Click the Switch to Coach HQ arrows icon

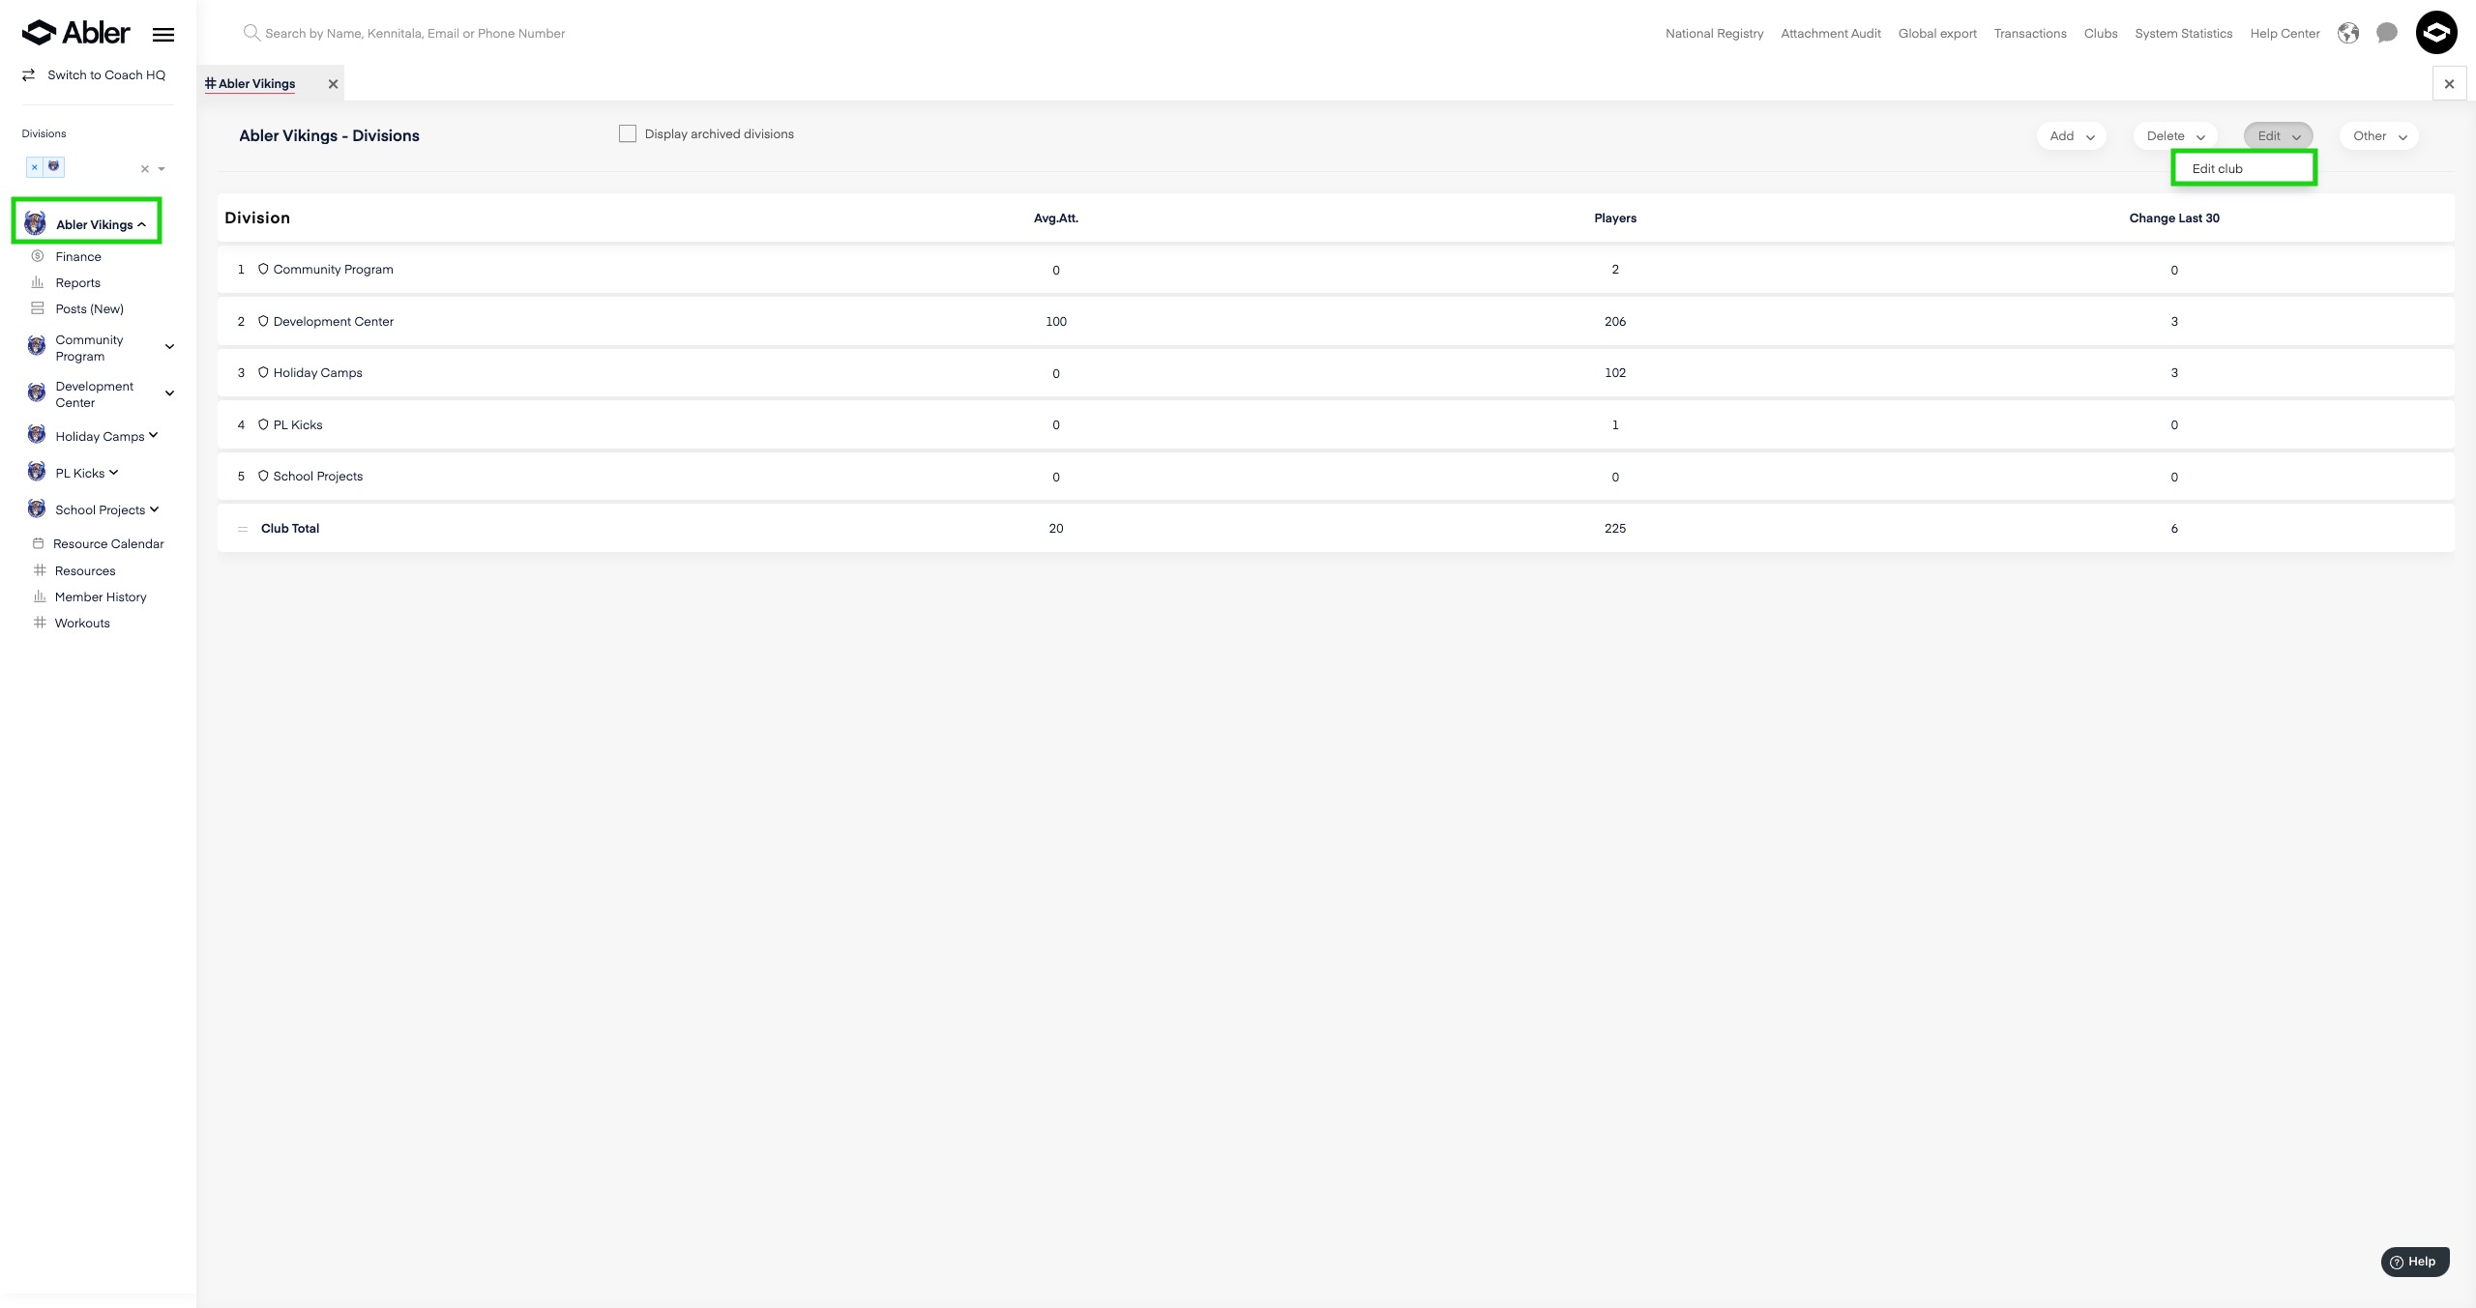click(x=29, y=74)
